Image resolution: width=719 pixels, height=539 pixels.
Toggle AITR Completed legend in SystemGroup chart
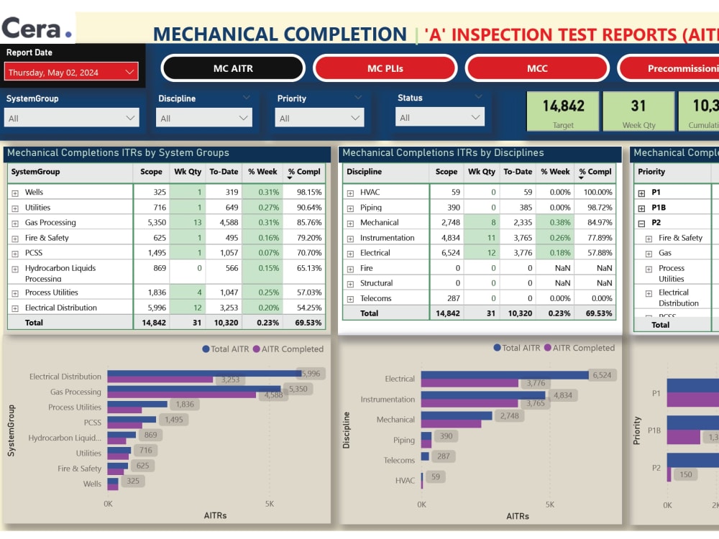pos(288,349)
